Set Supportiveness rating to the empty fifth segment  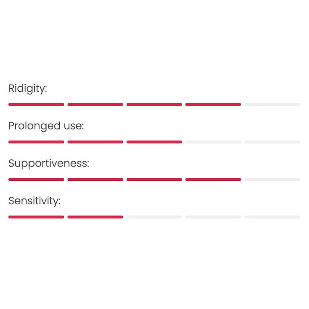[272, 180]
